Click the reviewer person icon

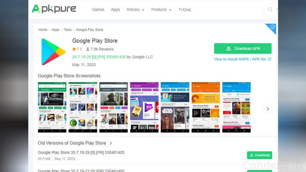click(88, 49)
